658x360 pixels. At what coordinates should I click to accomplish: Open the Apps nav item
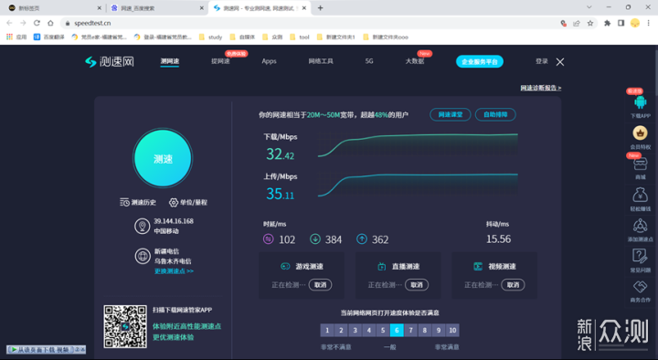269,61
